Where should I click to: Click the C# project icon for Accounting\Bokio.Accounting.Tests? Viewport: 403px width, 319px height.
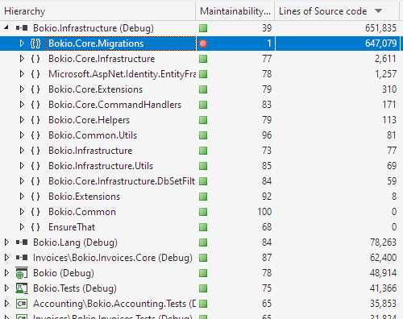[22, 304]
